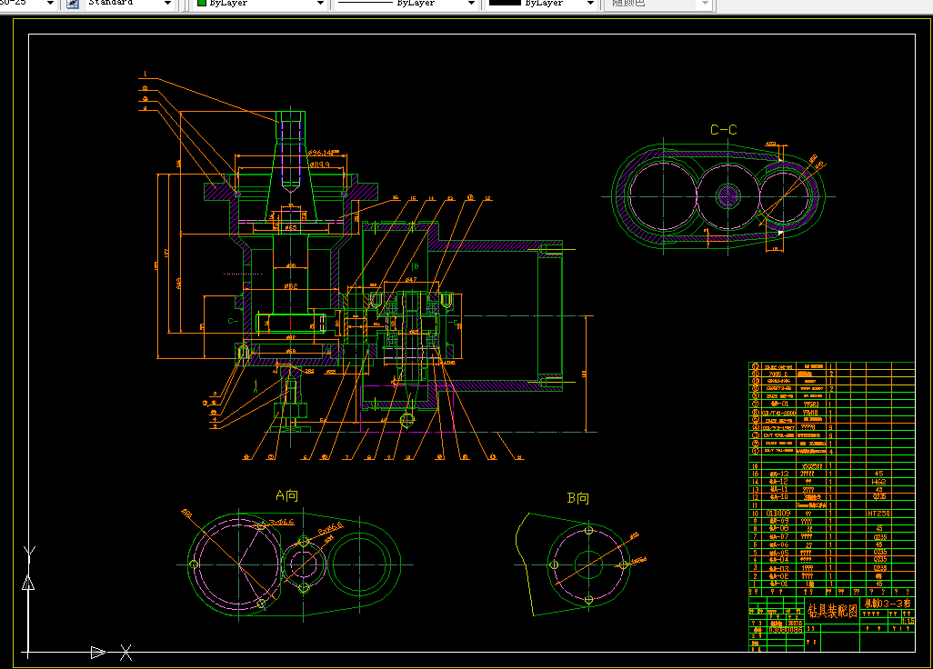Screen dimensions: 933x669
Task: Select the B向 view label text
Action: (x=577, y=498)
